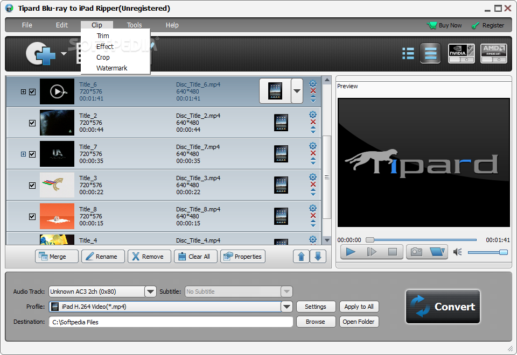Click the Register link

pyautogui.click(x=488, y=25)
